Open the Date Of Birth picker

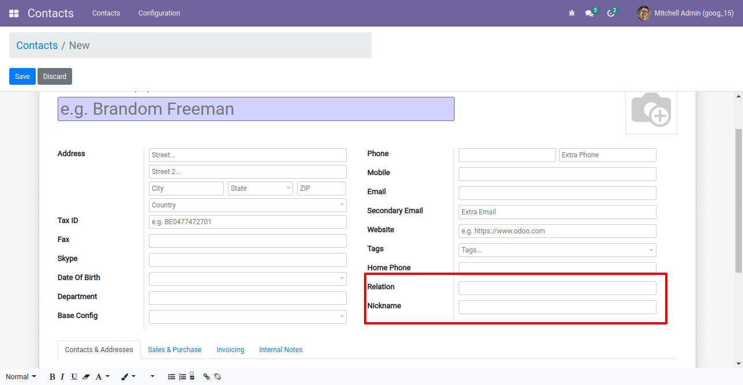pyautogui.click(x=247, y=279)
